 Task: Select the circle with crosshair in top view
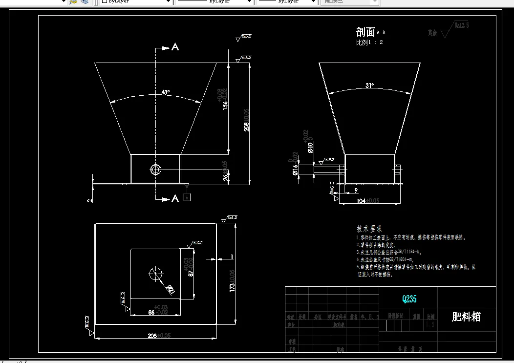tap(156, 274)
